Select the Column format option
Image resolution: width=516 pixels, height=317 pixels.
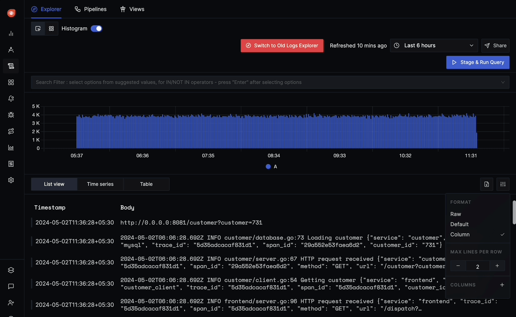(460, 234)
